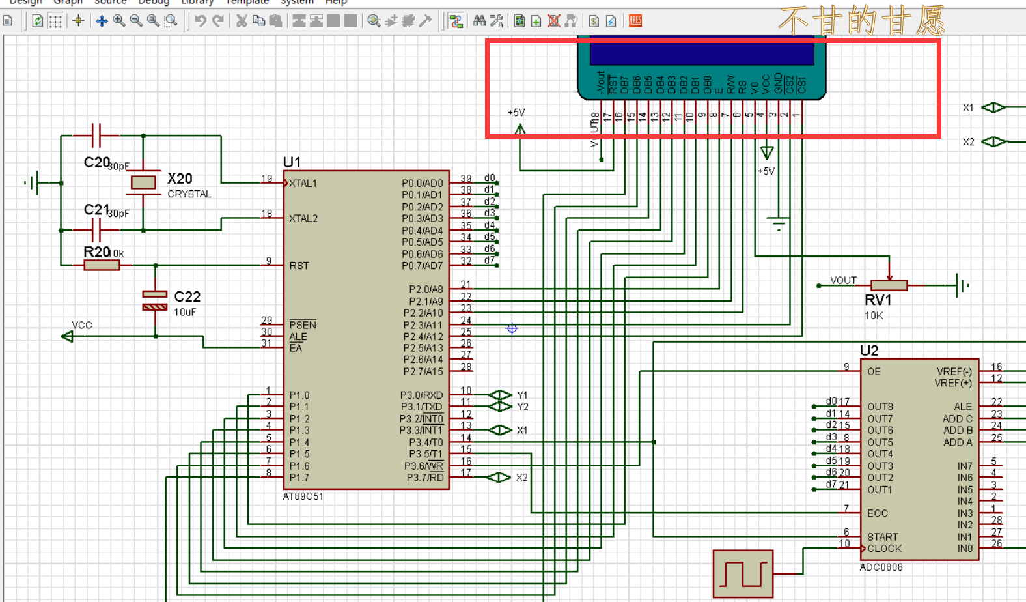Image resolution: width=1026 pixels, height=602 pixels.
Task: Click the X1 terminal at right edge
Action: point(993,107)
